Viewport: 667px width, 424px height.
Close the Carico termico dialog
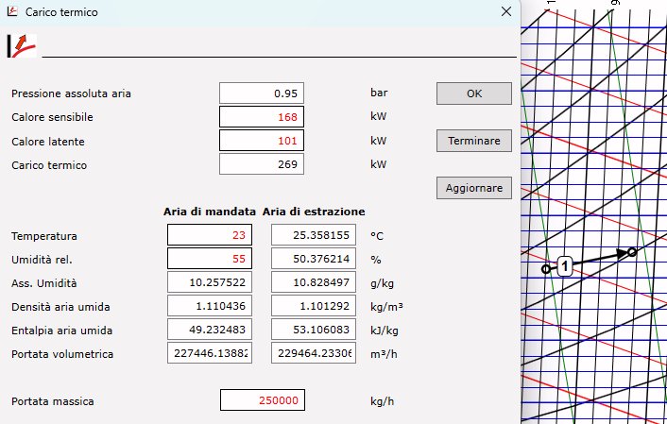507,12
